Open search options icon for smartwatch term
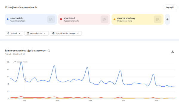The width and height of the screenshot is (179, 108). click(x=51, y=19)
